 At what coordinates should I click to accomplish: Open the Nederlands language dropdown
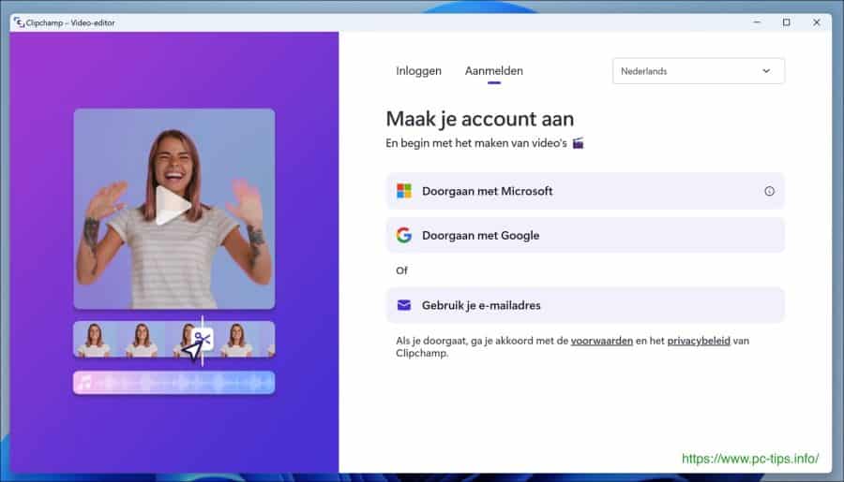click(x=698, y=71)
